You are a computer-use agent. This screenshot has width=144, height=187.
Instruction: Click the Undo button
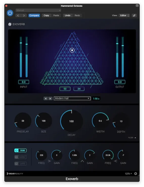point(67,15)
